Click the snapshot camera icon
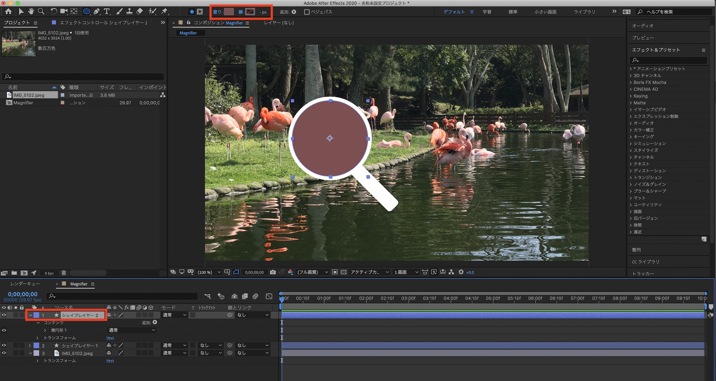Image resolution: width=716 pixels, height=381 pixels. 273,272
